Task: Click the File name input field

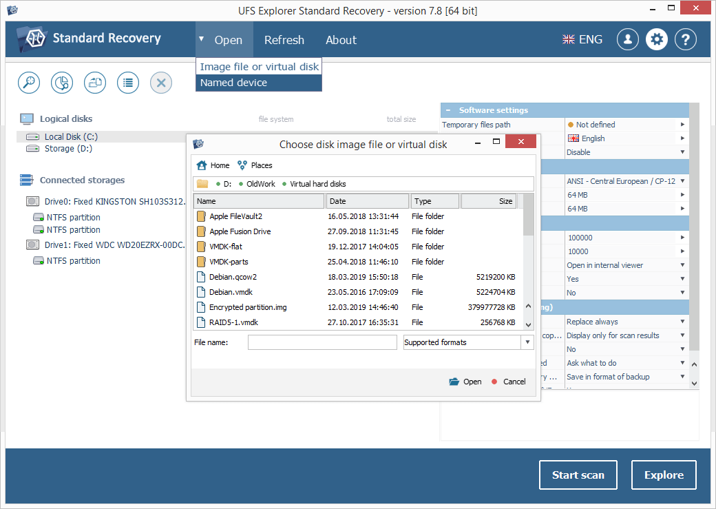Action: tap(322, 342)
